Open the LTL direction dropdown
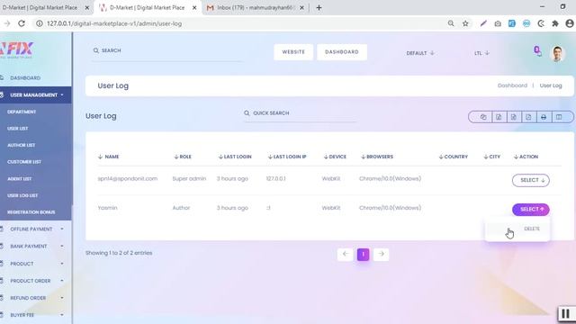 coord(481,53)
